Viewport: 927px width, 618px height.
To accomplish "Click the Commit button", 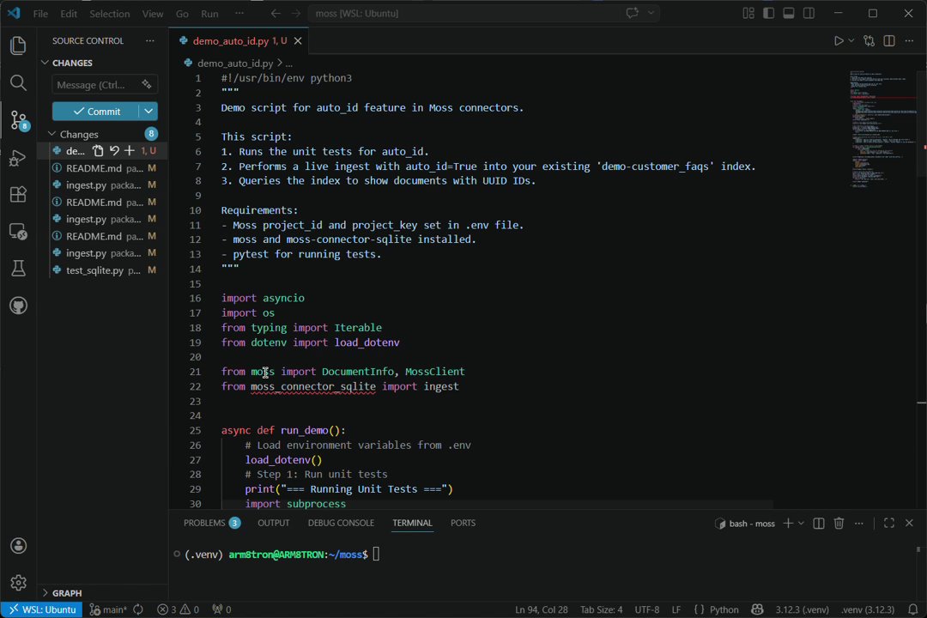I will (95, 112).
